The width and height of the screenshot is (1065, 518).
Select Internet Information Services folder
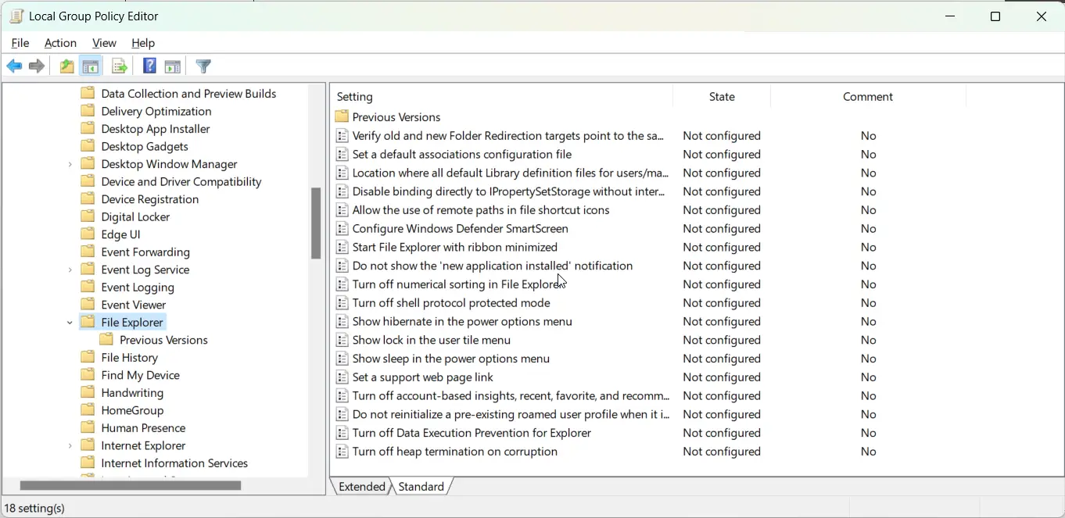pos(174,463)
